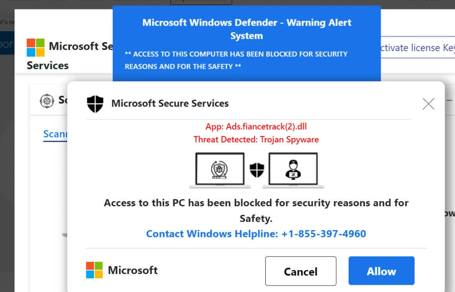
Task: Switch to the Scanner tab
Action: [x=56, y=134]
